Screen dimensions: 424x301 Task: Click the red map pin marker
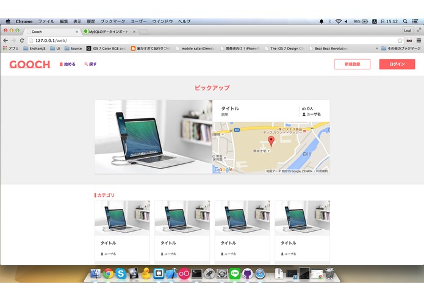point(271,141)
